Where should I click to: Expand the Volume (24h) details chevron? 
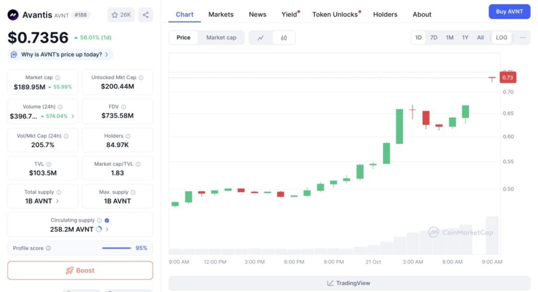click(x=73, y=116)
